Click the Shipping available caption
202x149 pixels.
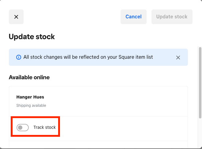pos(31,106)
